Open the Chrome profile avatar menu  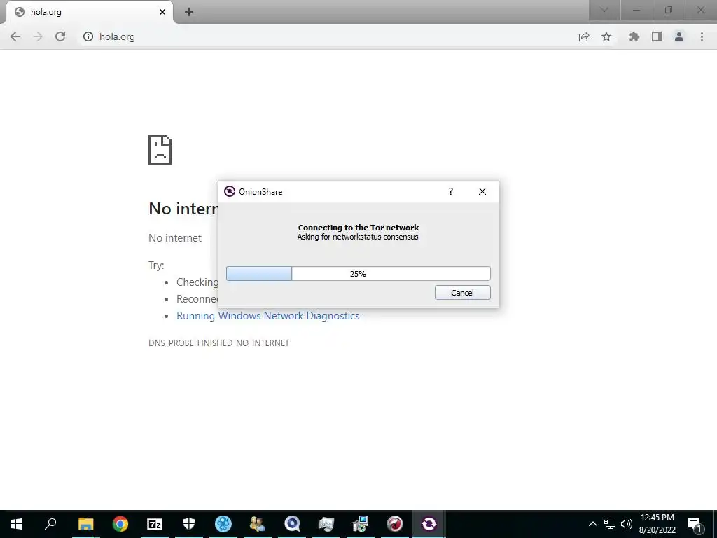coord(679,36)
